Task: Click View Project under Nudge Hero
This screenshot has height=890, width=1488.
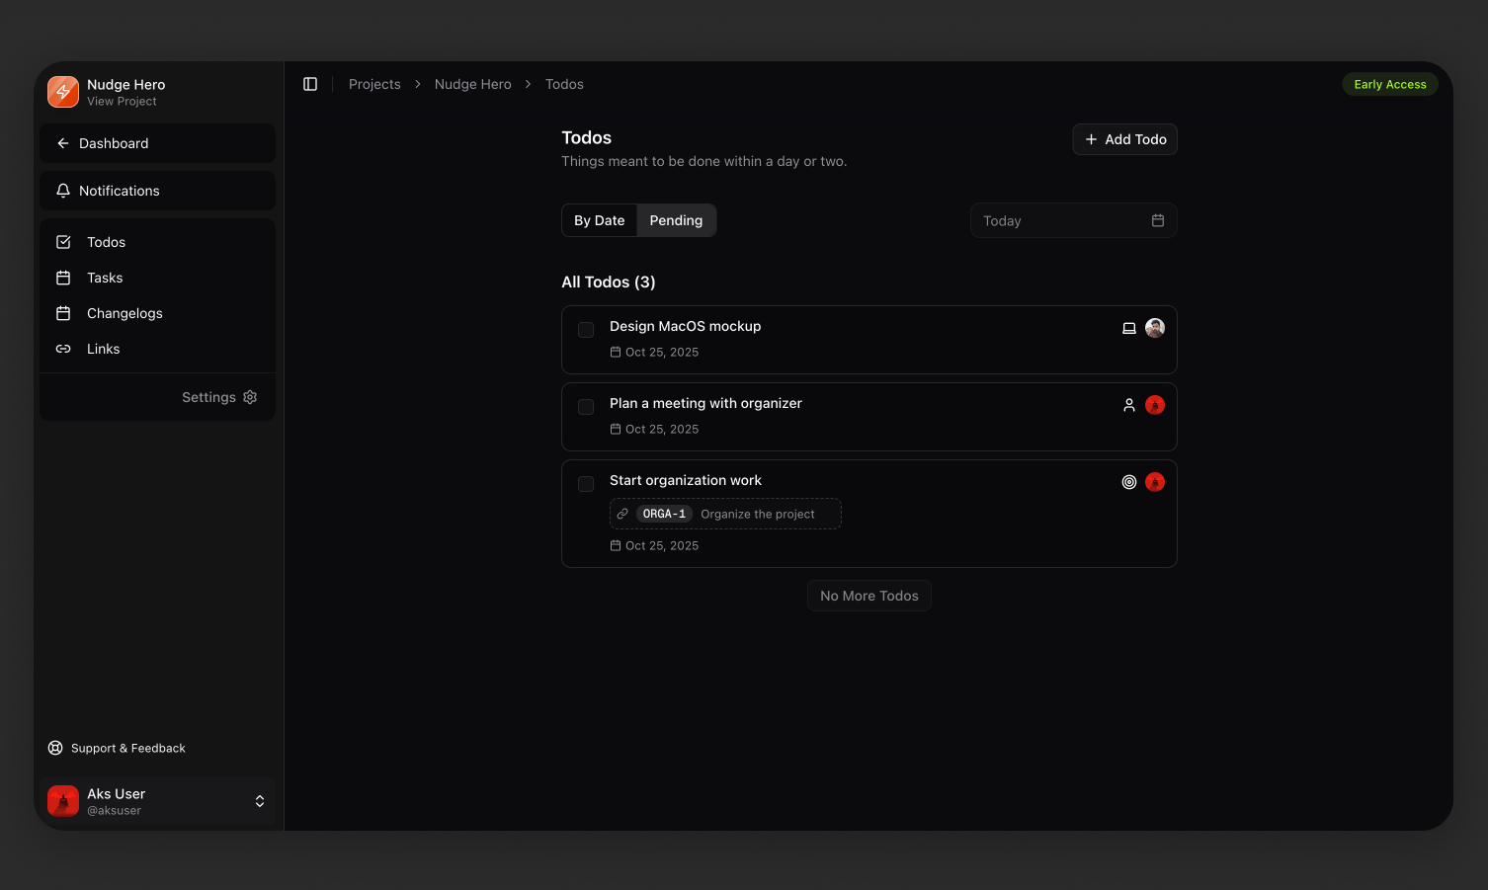Action: [122, 102]
